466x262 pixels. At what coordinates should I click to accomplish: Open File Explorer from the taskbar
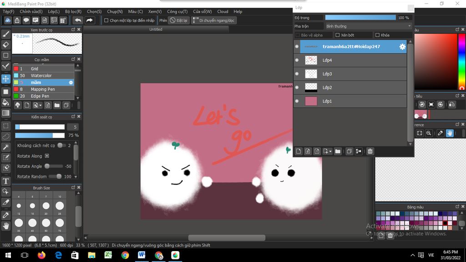click(91, 255)
